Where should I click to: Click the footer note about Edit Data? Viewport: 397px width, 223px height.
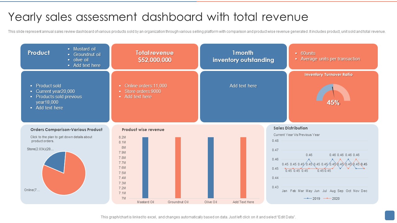(x=198, y=217)
